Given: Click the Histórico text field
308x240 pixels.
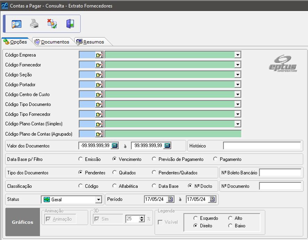Looking at the screenshot, I should (x=262, y=146).
